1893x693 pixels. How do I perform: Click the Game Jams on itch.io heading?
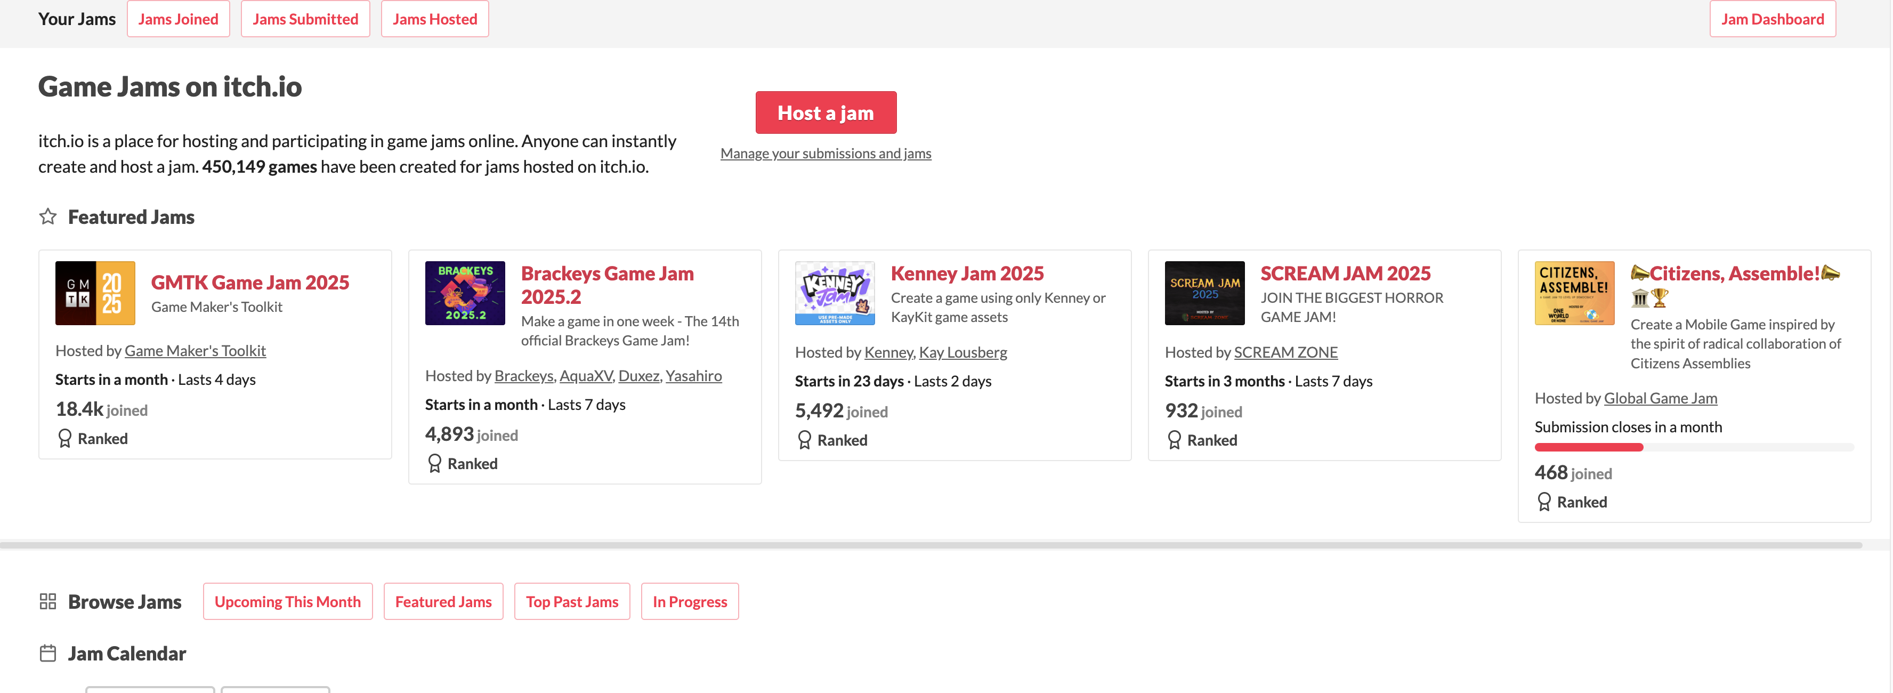pyautogui.click(x=170, y=87)
